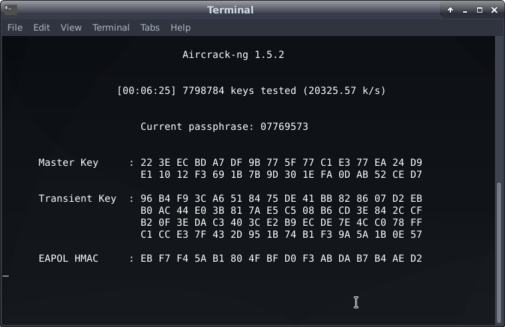
Task: Minimize the Terminal window
Action: tap(465, 9)
